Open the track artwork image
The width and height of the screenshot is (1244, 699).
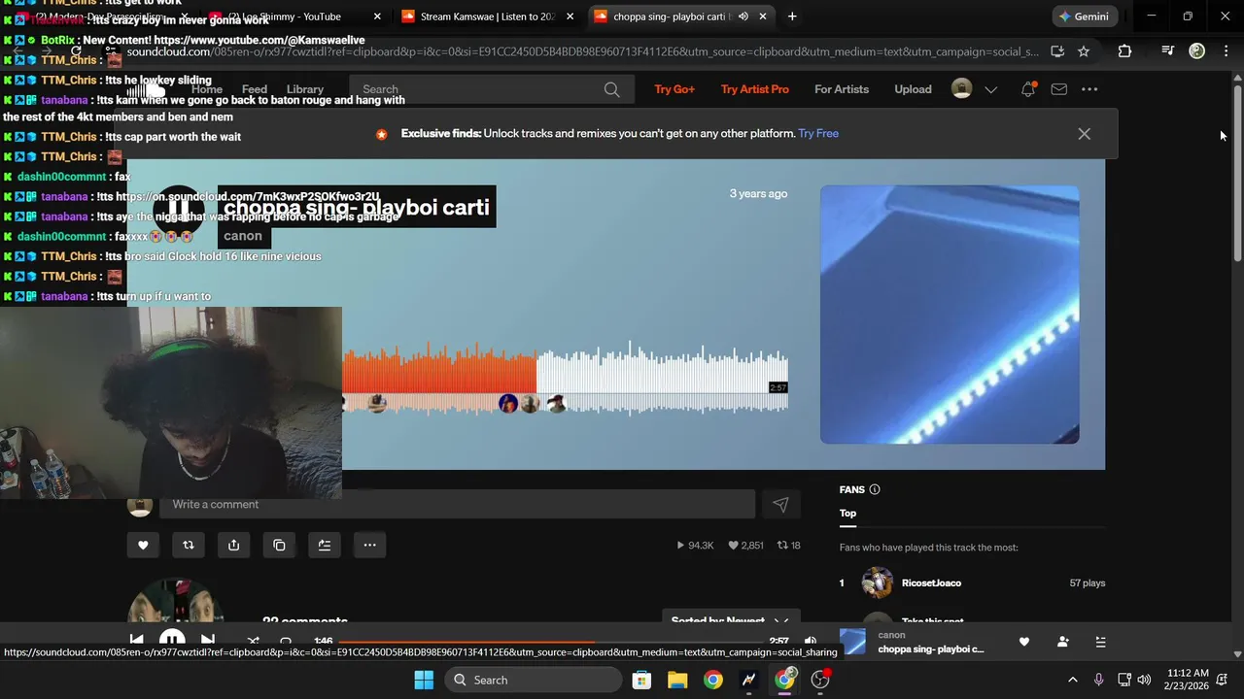click(x=950, y=315)
